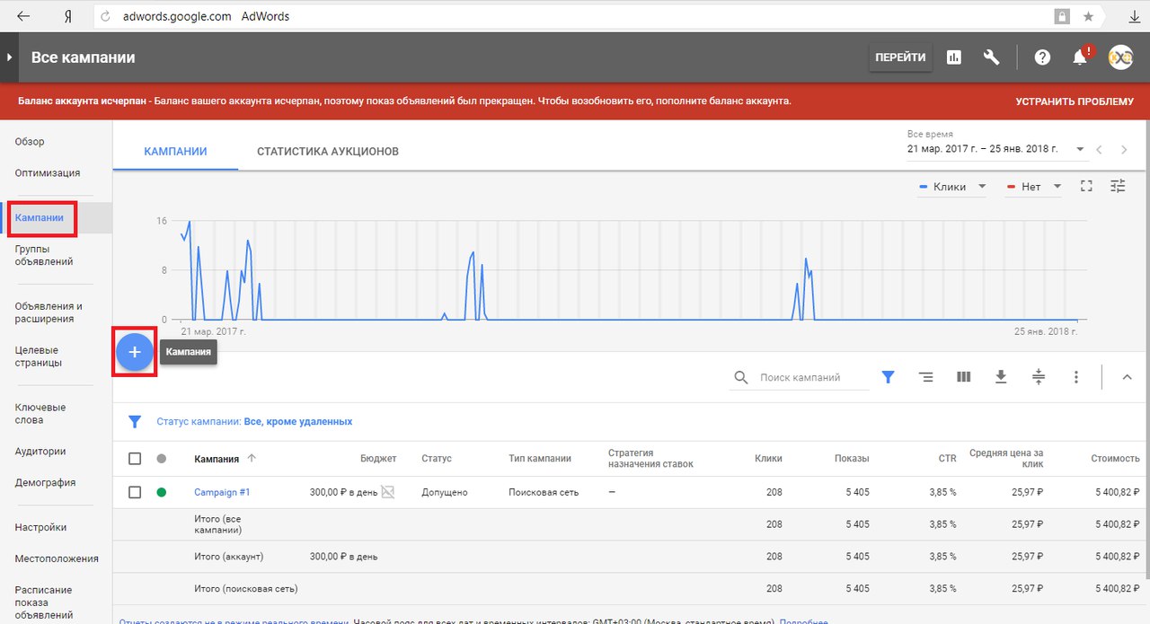
Task: Click the green status dot for Campaign #1
Action: pyautogui.click(x=162, y=492)
